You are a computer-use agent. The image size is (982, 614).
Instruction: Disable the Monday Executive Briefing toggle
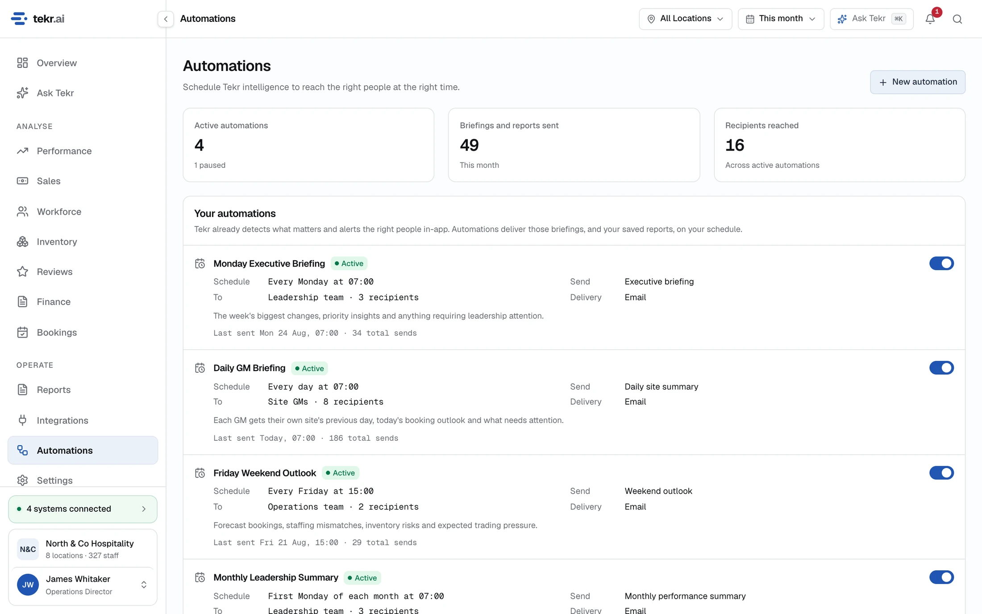click(x=941, y=263)
